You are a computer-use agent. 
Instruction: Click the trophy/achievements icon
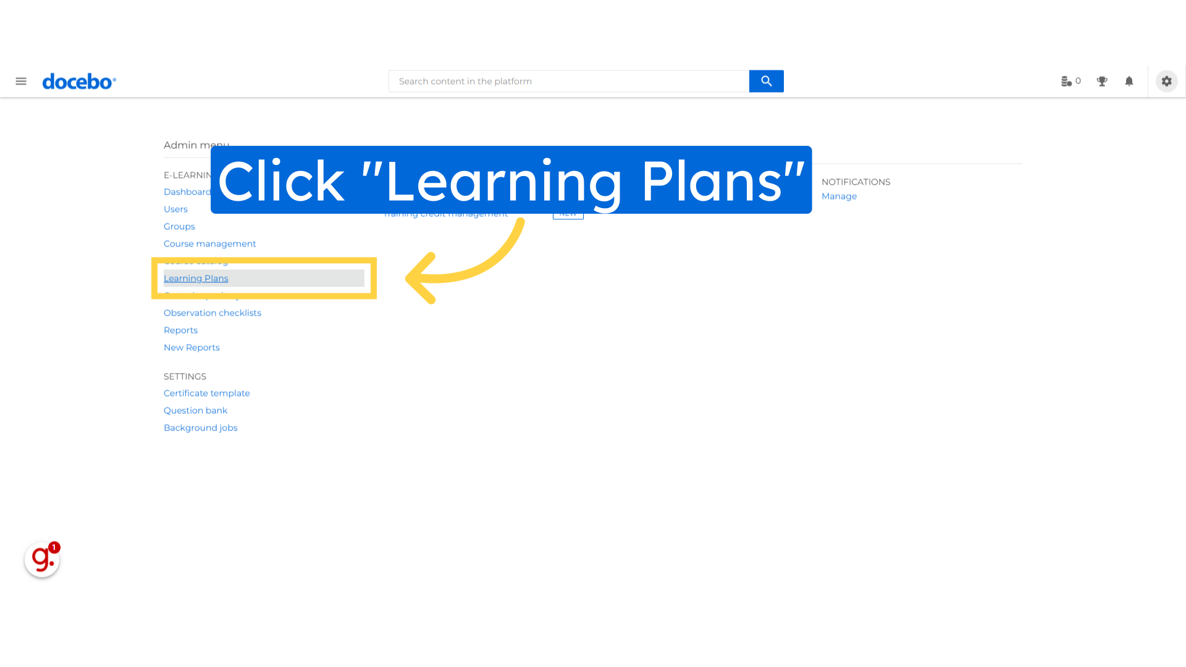(1102, 81)
